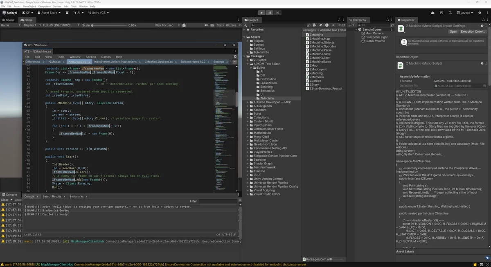Open the Asset Store dropdown
491x267 pixels.
[x=49, y=13]
